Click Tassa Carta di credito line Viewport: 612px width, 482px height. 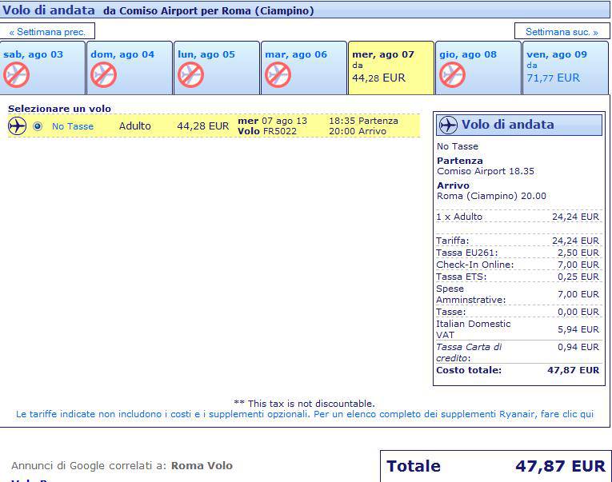tap(518, 353)
